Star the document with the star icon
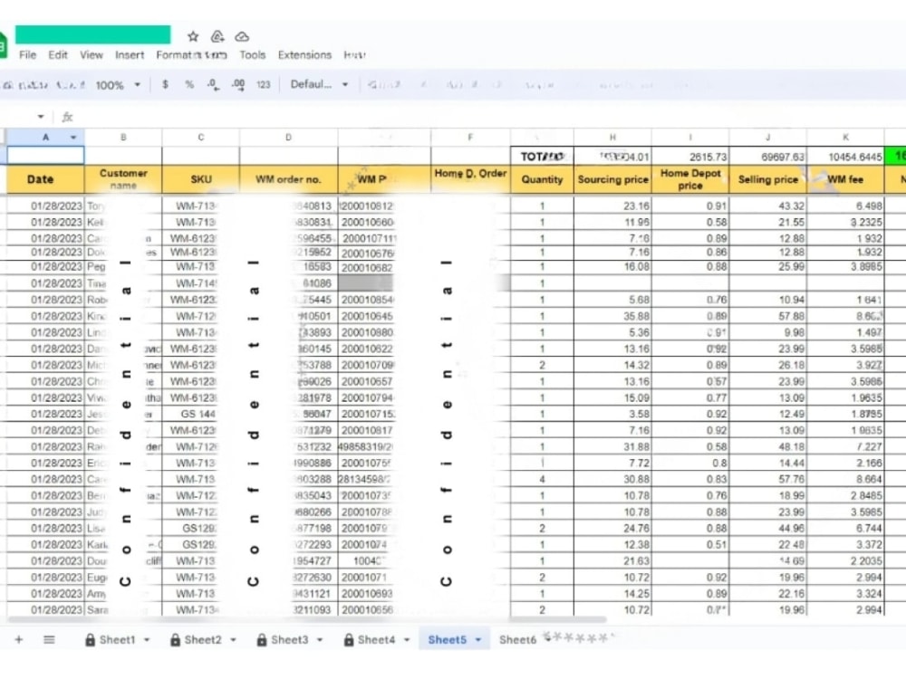This screenshot has width=906, height=679. coord(193,36)
